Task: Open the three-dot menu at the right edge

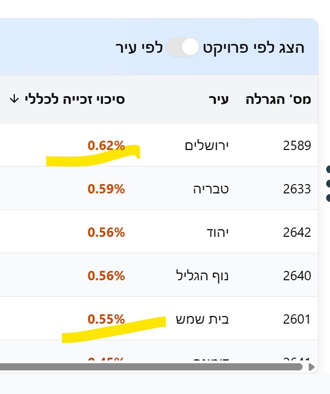Action: [x=327, y=184]
